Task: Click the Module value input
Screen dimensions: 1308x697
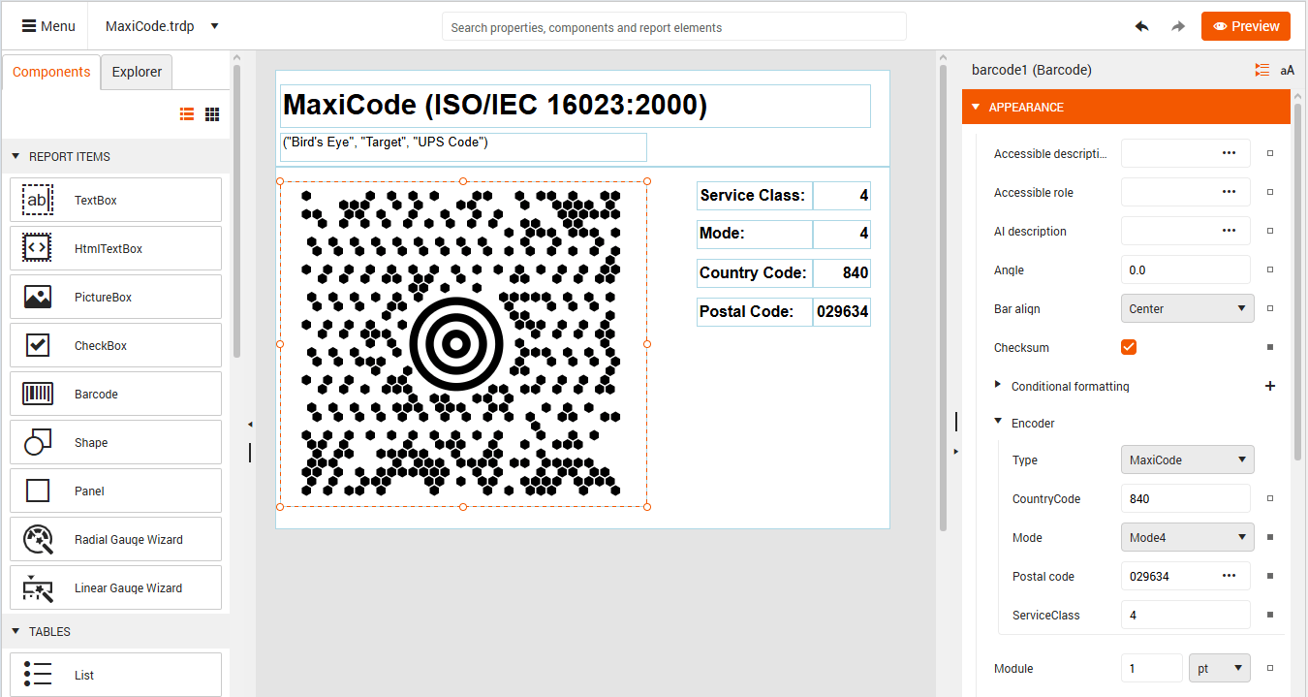Action: click(1152, 668)
